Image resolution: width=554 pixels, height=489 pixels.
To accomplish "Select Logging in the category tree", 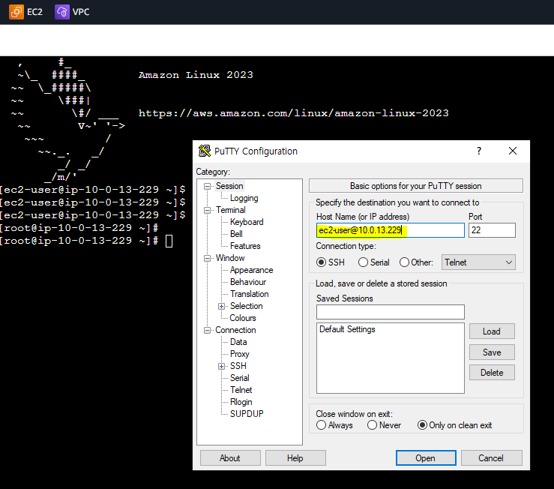I will (x=244, y=198).
